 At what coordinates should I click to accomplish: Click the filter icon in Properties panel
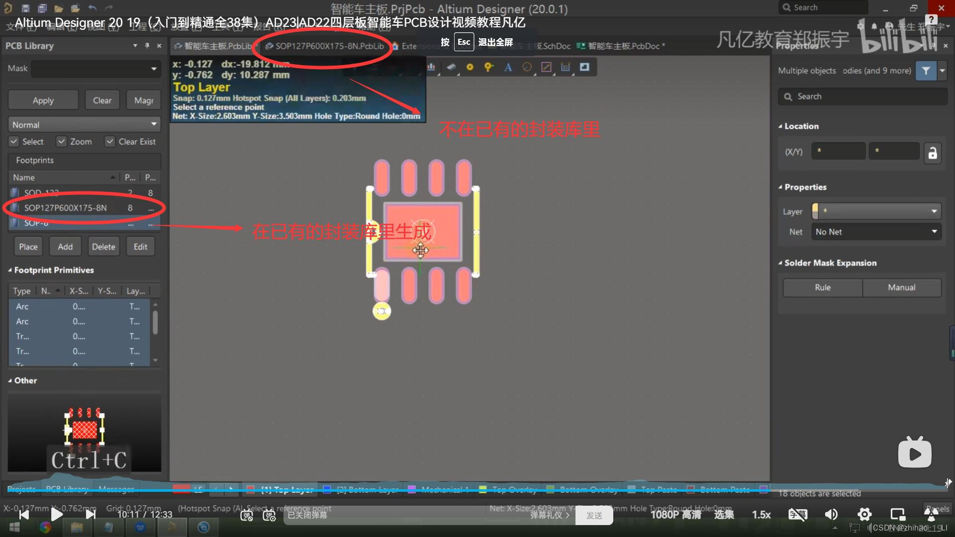tap(926, 71)
